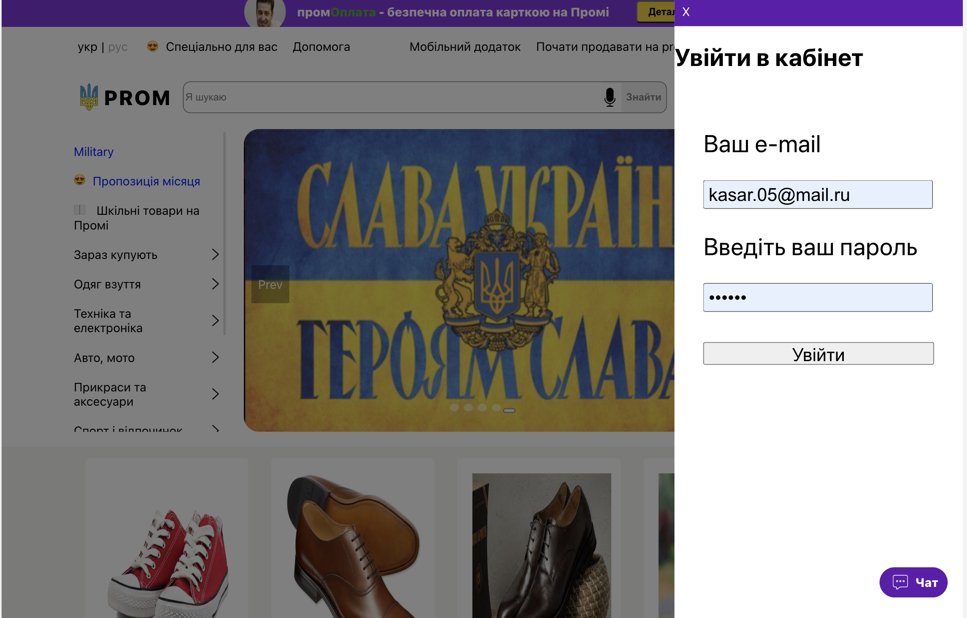This screenshot has width=967, height=618.
Task: Click the PROM trident logo
Action: [89, 97]
